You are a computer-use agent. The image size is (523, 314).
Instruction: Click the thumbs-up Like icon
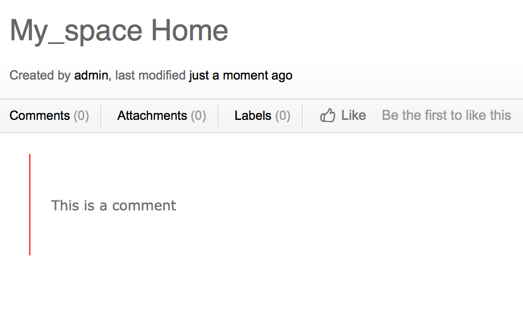[327, 115]
